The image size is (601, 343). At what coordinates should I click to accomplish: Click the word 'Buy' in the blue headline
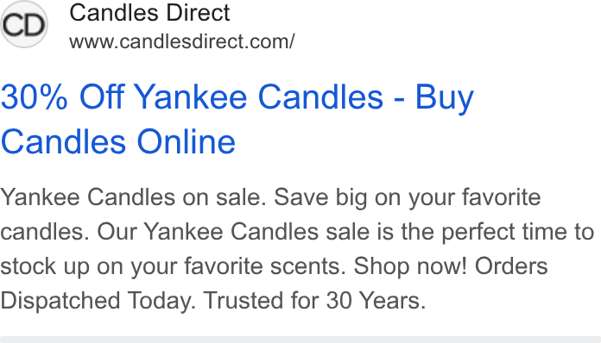point(445,98)
